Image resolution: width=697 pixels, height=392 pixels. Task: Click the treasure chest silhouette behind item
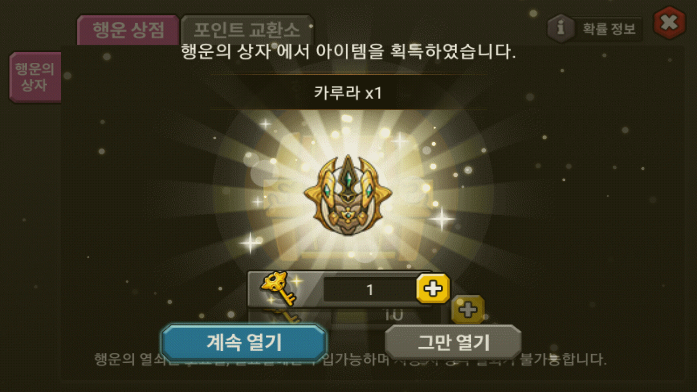(x=348, y=198)
